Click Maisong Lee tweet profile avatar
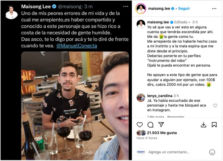This screenshot has height=161, width=223. pos(11,12)
